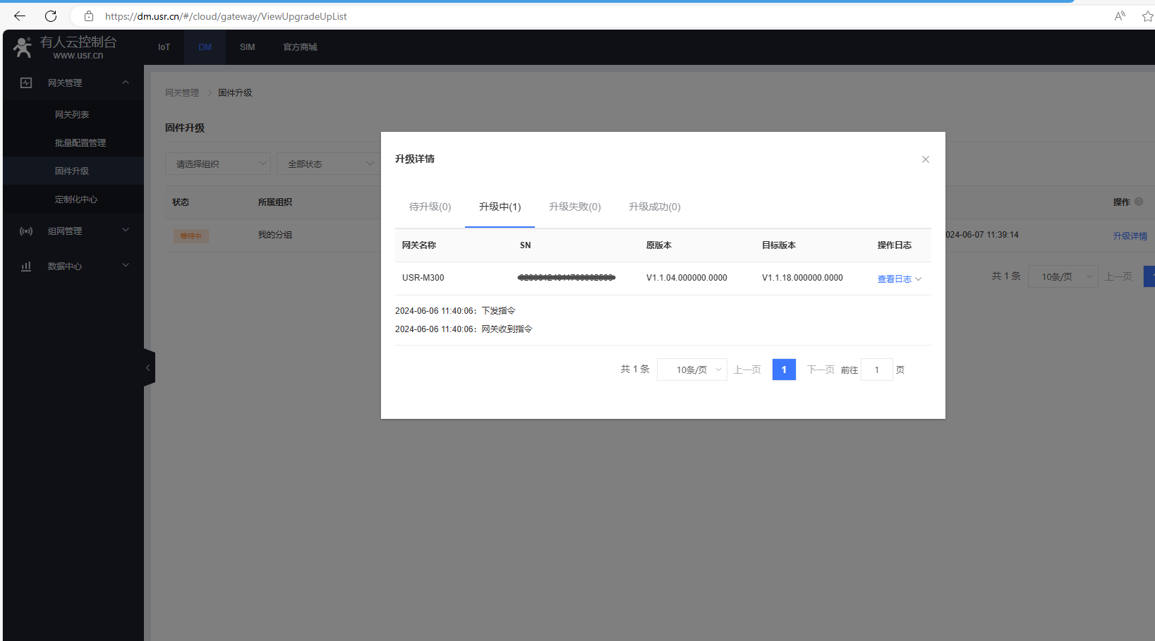This screenshot has width=1155, height=641.
Task: Click the read aloud icon in the address bar
Action: (1120, 16)
